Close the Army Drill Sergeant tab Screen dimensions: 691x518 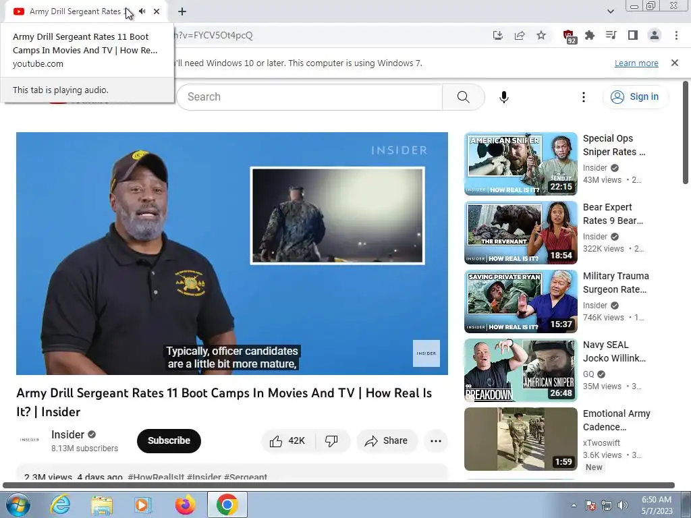[x=157, y=11]
